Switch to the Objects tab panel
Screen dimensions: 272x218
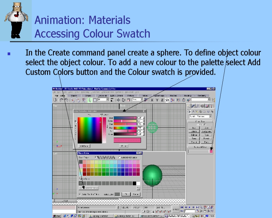(x=74, y=96)
